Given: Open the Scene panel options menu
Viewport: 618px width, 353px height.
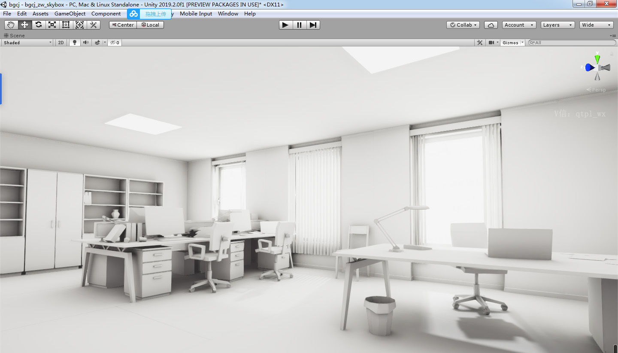Looking at the screenshot, I should point(613,36).
